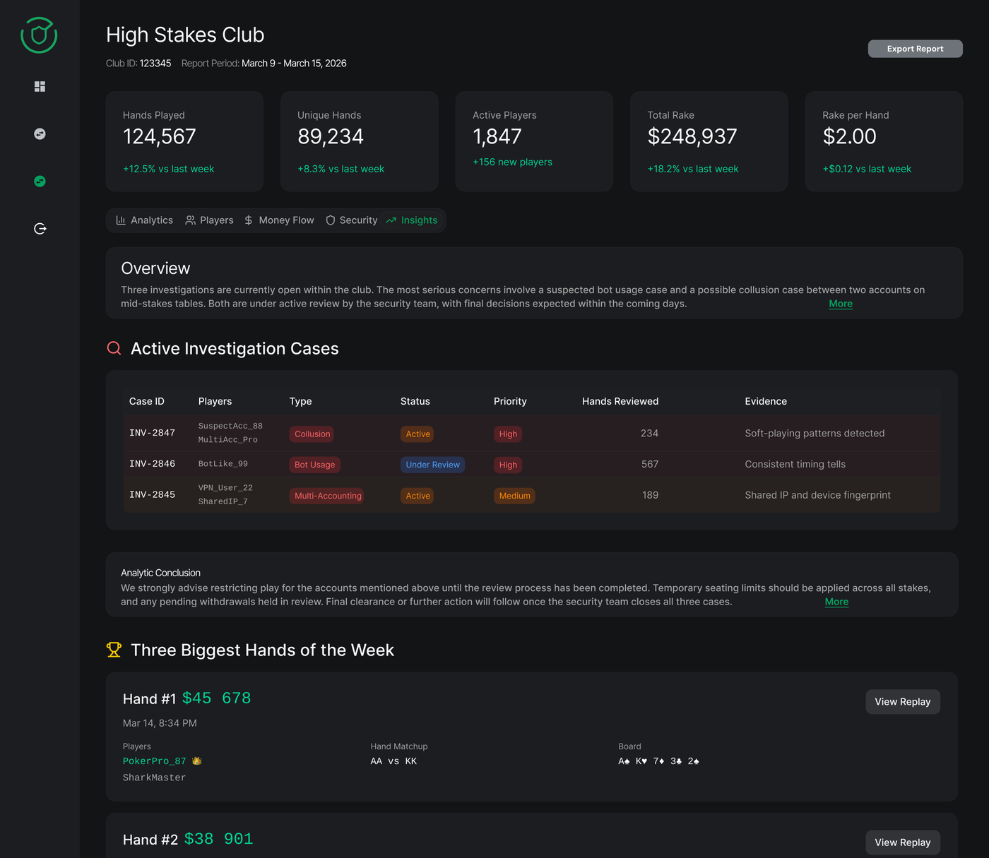Click the crown icon next to PokerPro_87
This screenshot has height=858, width=989.
coord(197,761)
